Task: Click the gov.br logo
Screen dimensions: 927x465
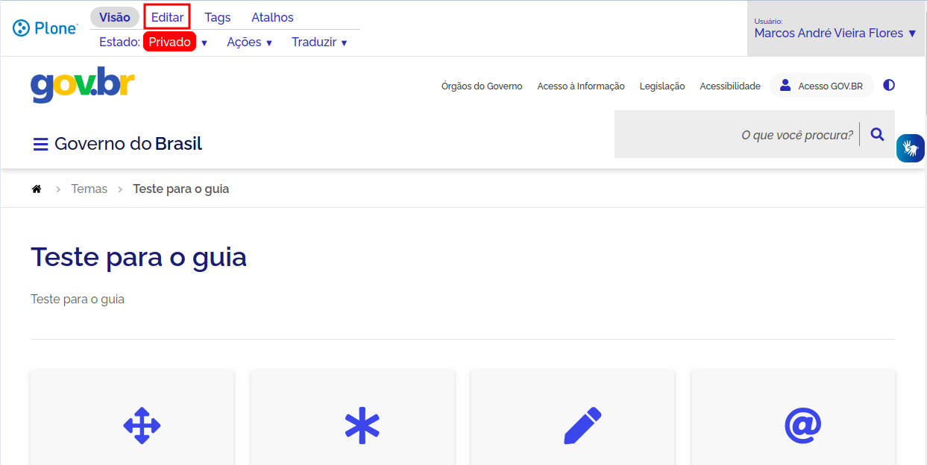Action: click(82, 85)
